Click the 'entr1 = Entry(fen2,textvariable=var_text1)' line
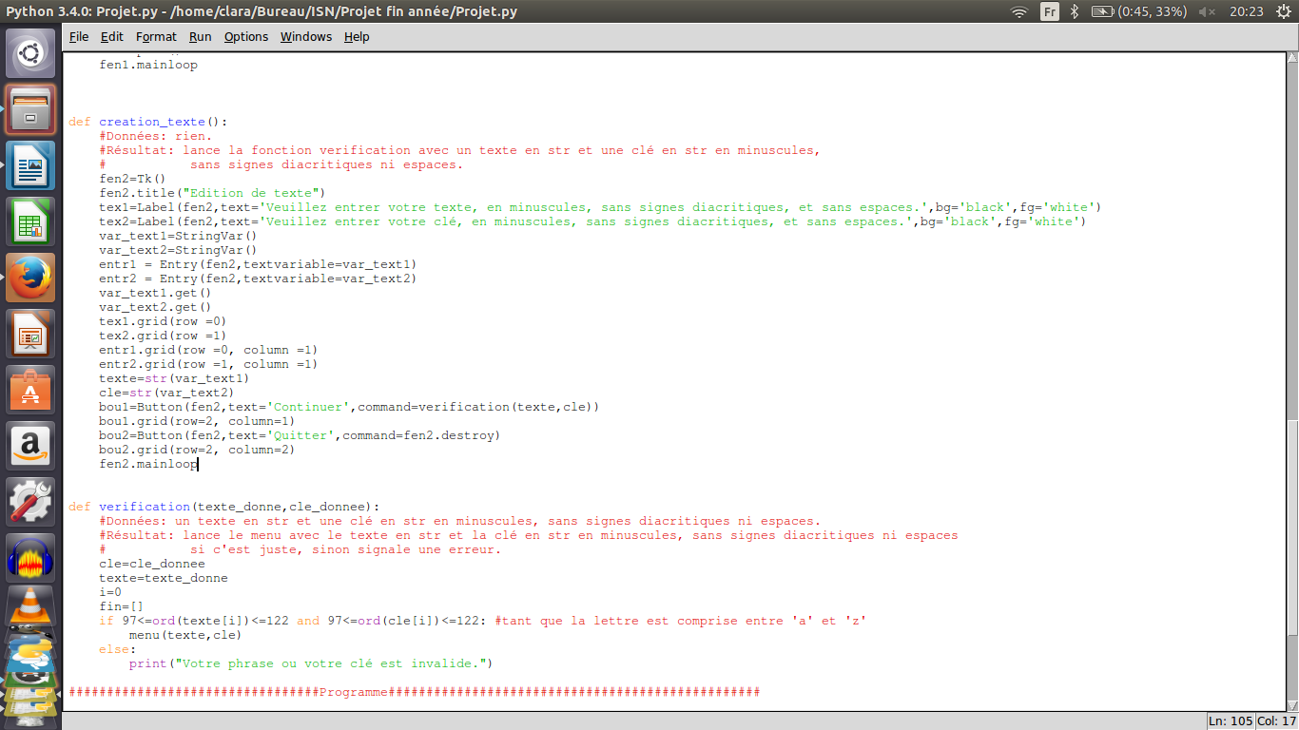1299x730 pixels. click(258, 264)
